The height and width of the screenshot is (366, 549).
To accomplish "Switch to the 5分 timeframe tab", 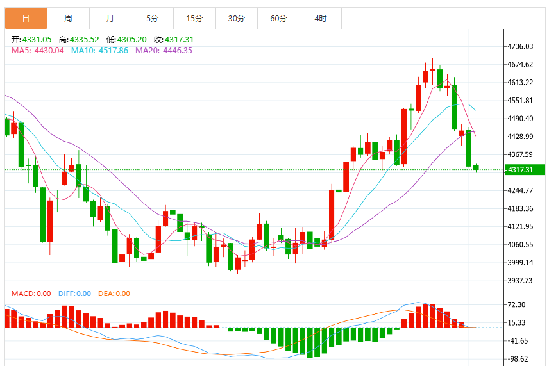I will tap(152, 18).
